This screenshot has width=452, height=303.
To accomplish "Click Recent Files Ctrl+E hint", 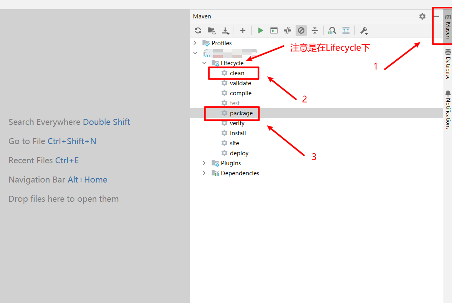I will (44, 161).
